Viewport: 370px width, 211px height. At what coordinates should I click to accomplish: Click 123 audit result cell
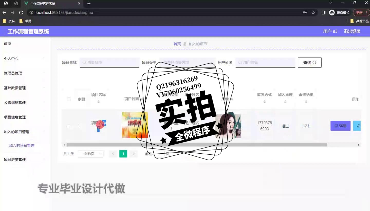pyautogui.click(x=306, y=126)
